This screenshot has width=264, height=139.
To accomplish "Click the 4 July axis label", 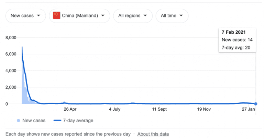I will 115,109.
